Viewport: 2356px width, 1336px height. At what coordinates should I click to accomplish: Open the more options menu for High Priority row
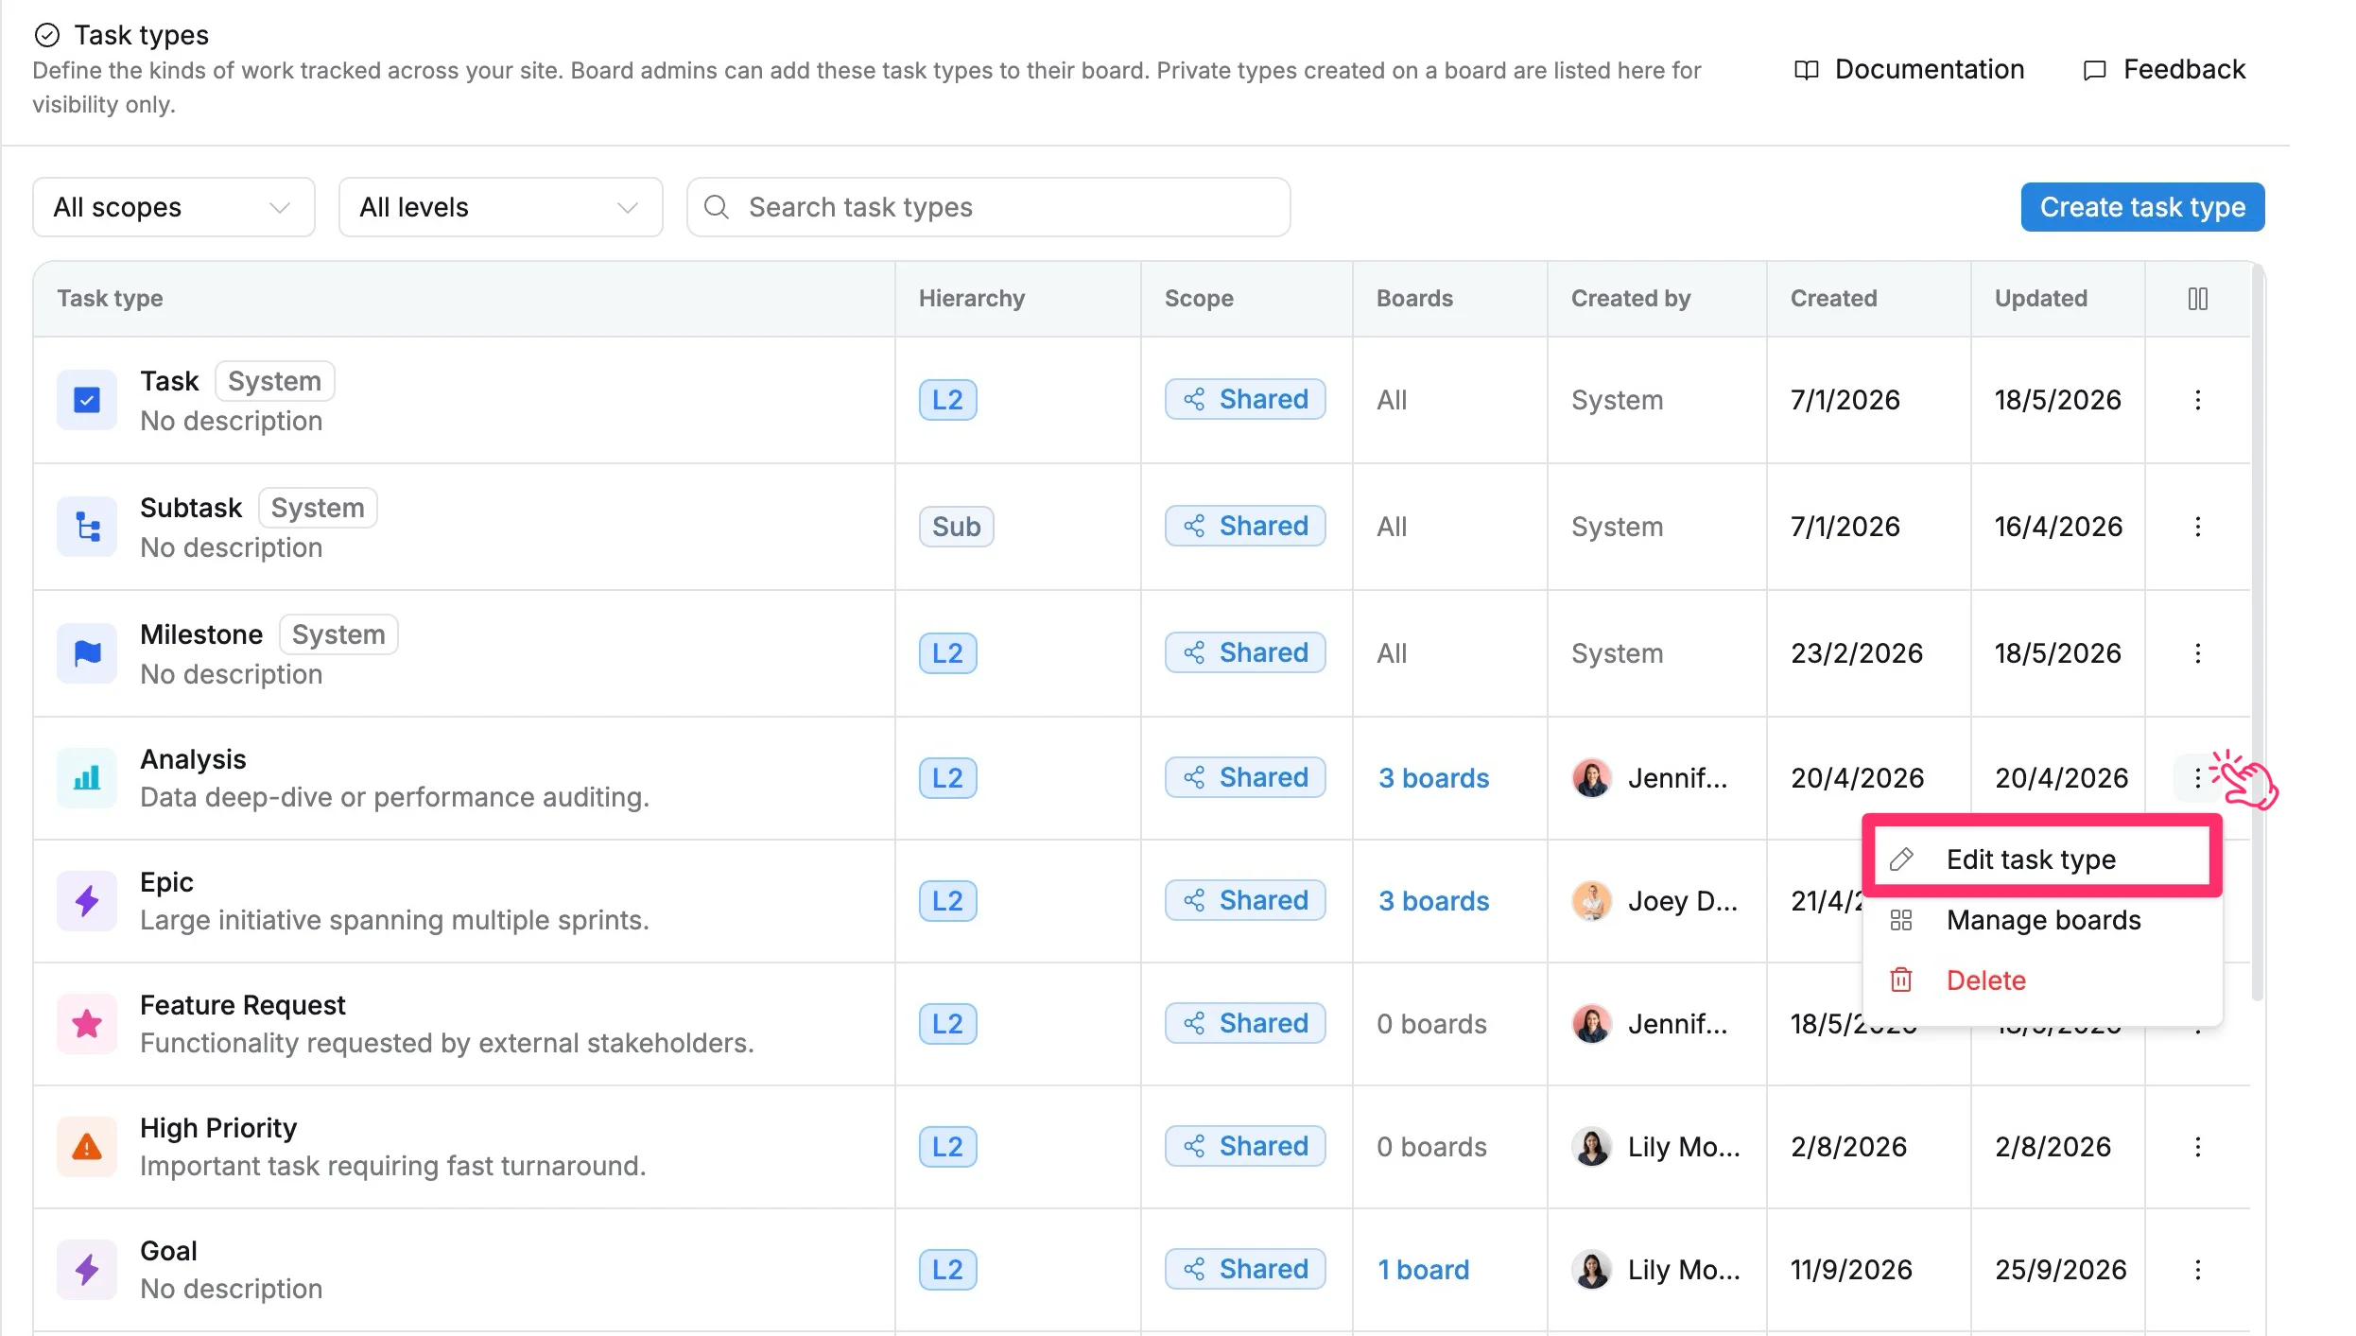tap(2197, 1147)
